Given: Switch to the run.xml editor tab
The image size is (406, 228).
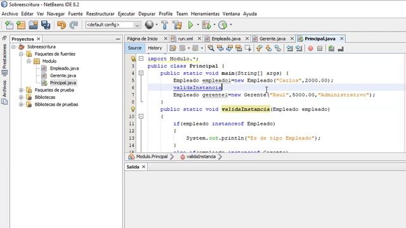Looking at the screenshot, I should pos(185,39).
